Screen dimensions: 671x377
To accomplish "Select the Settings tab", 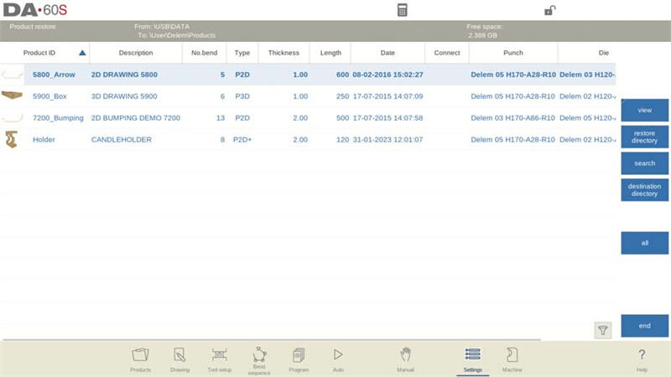I will (472, 358).
